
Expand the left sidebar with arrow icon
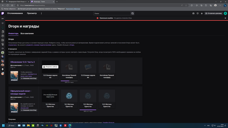pyautogui.click(x=3, y=19)
